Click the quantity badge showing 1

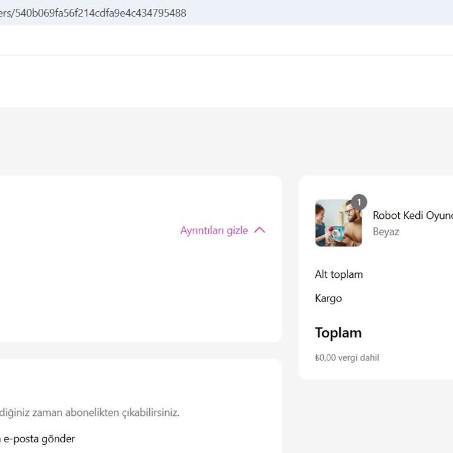click(359, 202)
